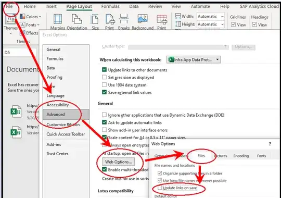Click the Colors theme icon
The image size is (281, 198).
tap(22, 17)
